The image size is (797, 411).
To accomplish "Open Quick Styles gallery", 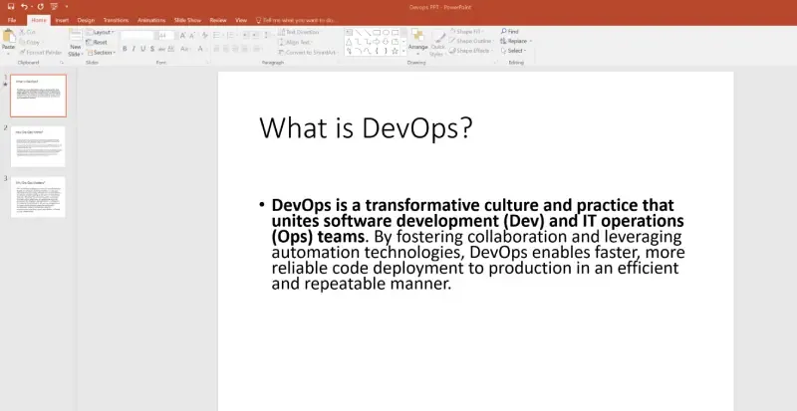I will point(437,43).
